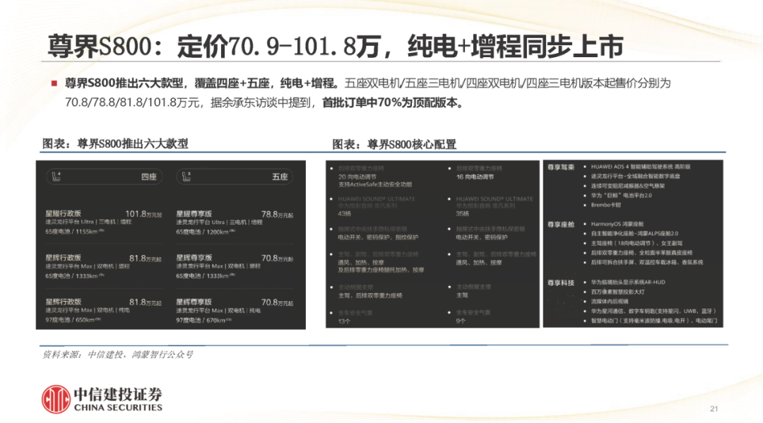Click the 65度电池 / 1200km range line
The height and width of the screenshot is (423, 763).
[x=206, y=232]
